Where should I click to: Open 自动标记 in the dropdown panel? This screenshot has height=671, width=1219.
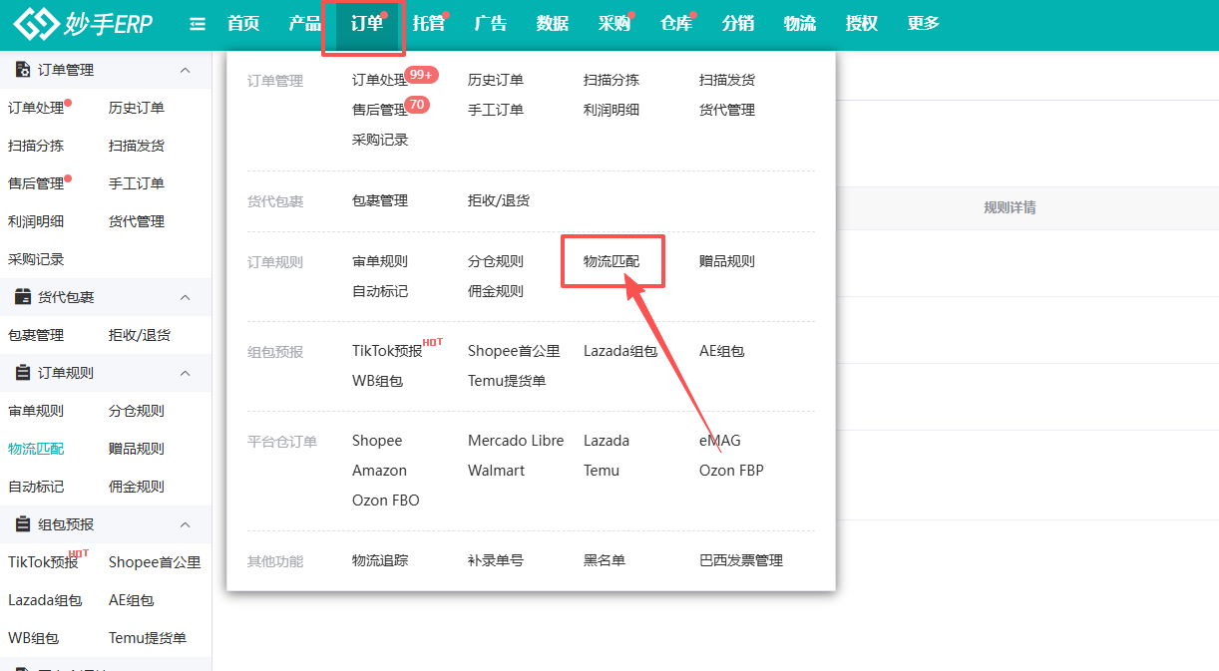pos(380,291)
